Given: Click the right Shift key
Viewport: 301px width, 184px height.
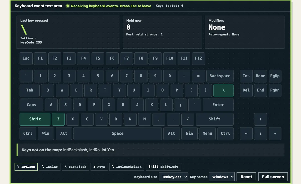Looking at the screenshot, I should (215, 119).
